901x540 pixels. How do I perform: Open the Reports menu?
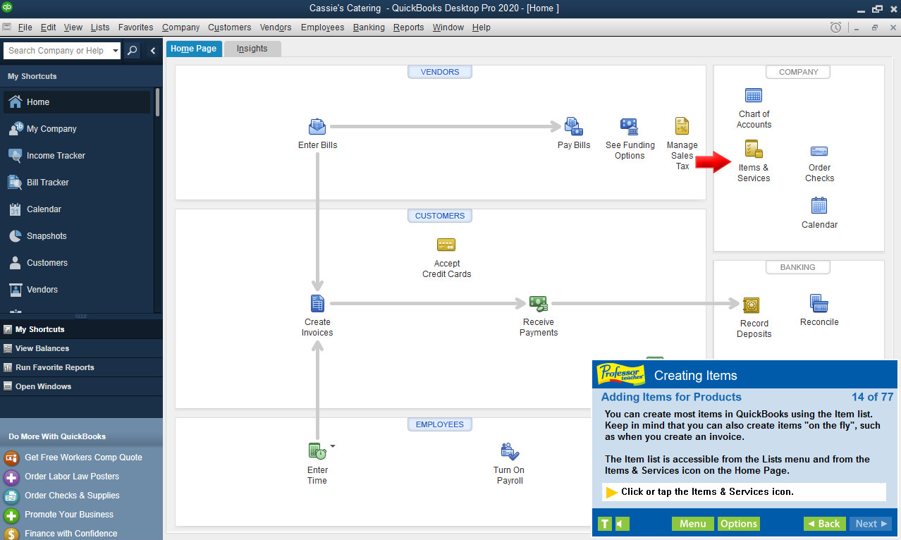(x=408, y=27)
